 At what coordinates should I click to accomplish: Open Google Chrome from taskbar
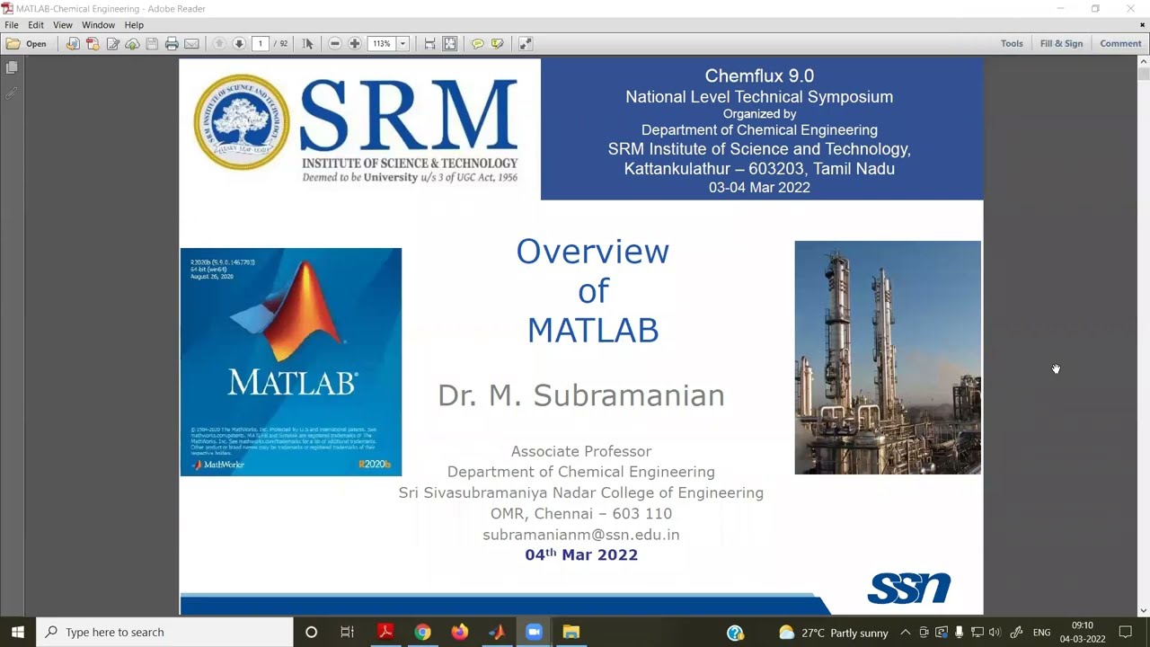pyautogui.click(x=422, y=632)
